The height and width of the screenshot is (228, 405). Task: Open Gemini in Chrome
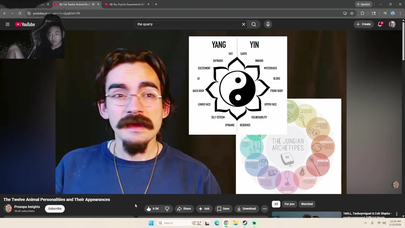click(x=363, y=4)
